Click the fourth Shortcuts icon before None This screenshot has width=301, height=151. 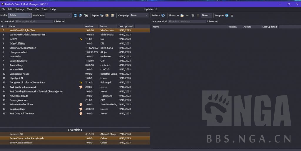point(198,15)
